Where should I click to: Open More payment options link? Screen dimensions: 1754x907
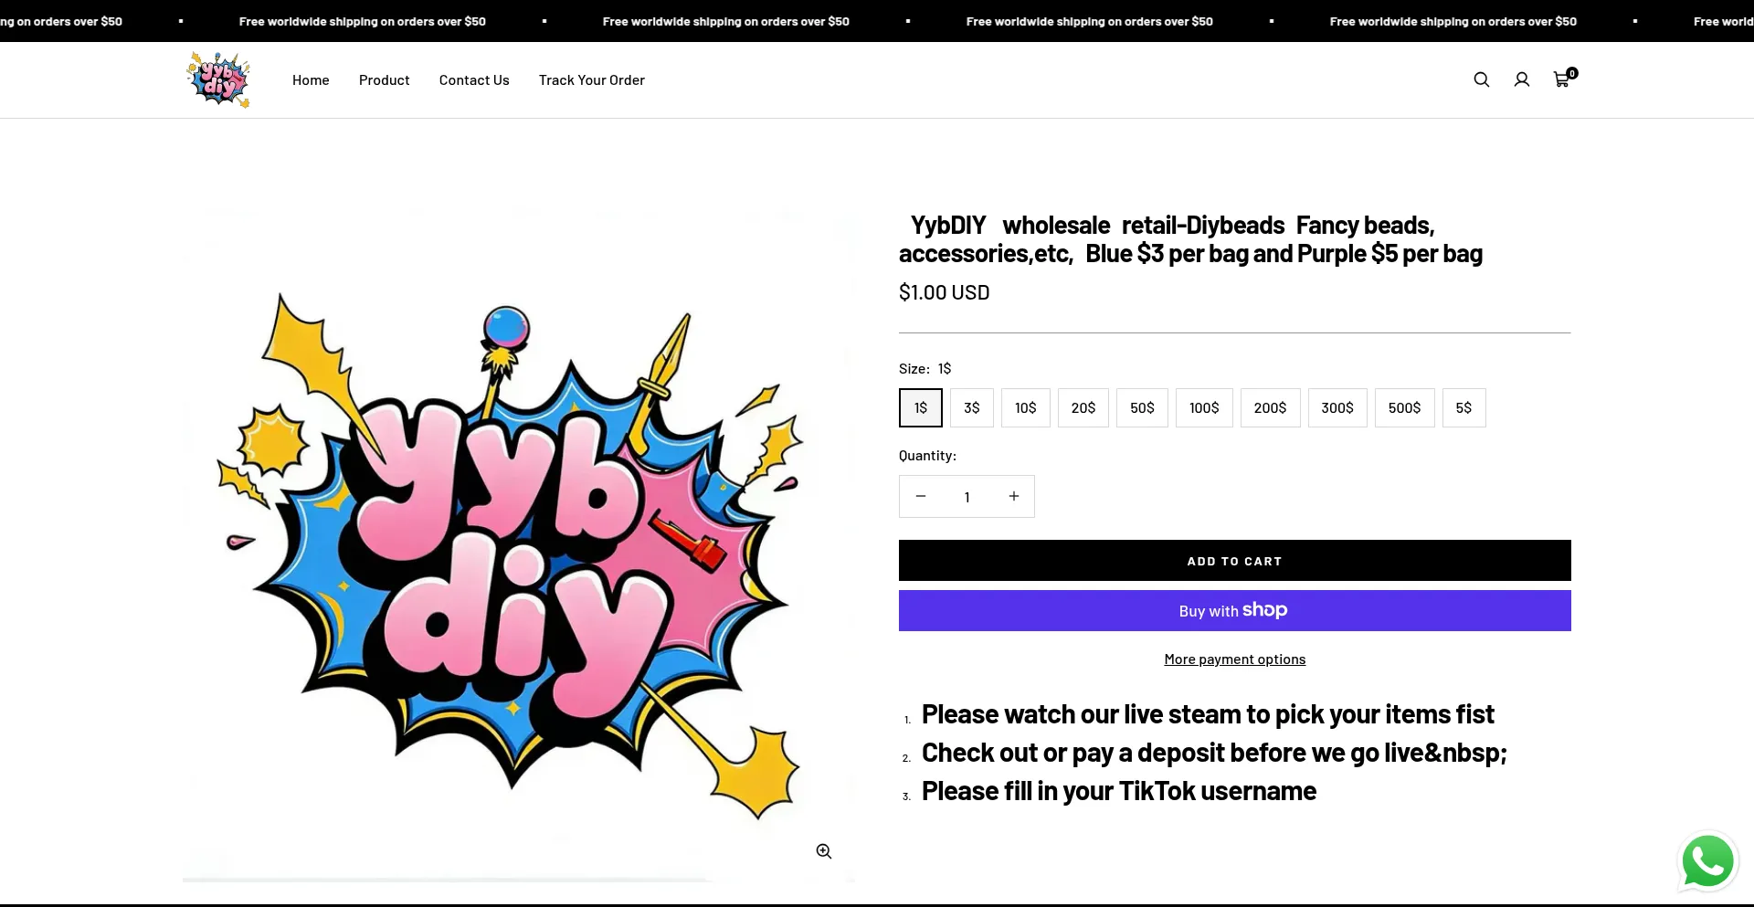tap(1234, 659)
